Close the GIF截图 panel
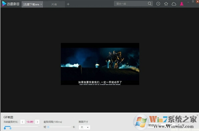This screenshot has width=199, height=131. coord(197,115)
